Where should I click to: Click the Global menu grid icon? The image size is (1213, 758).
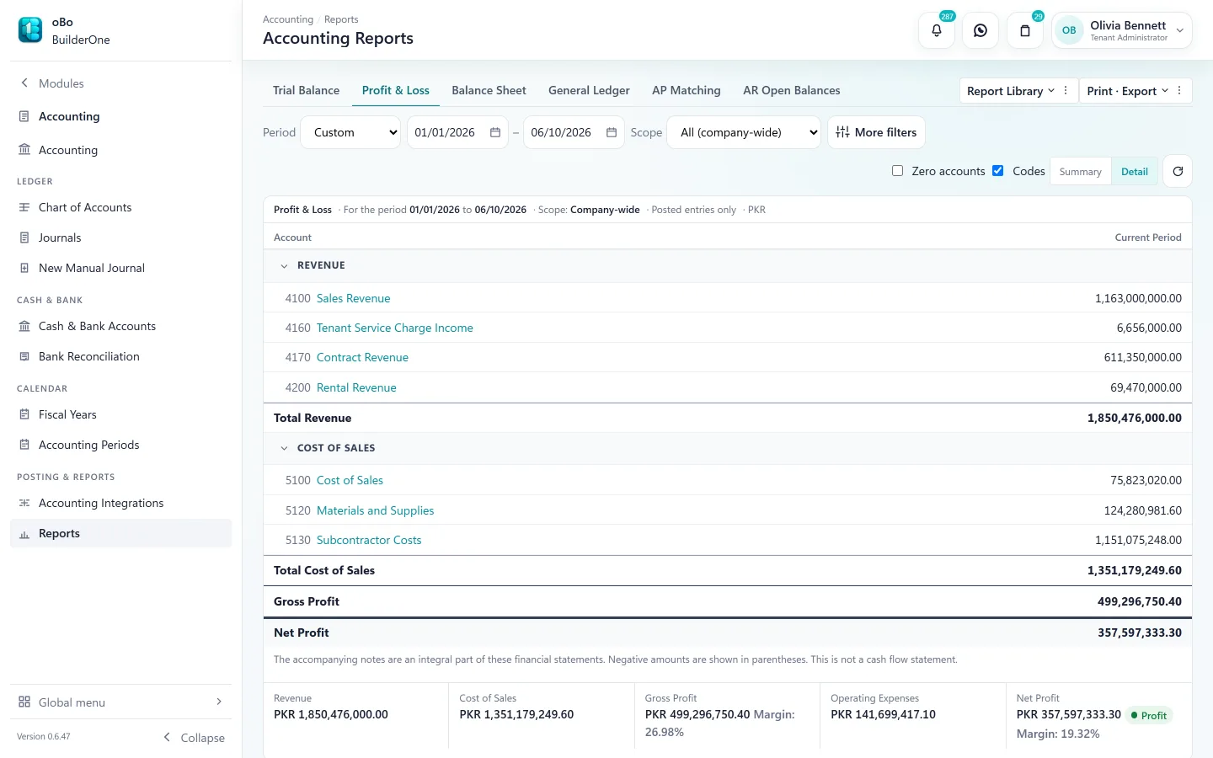click(24, 702)
